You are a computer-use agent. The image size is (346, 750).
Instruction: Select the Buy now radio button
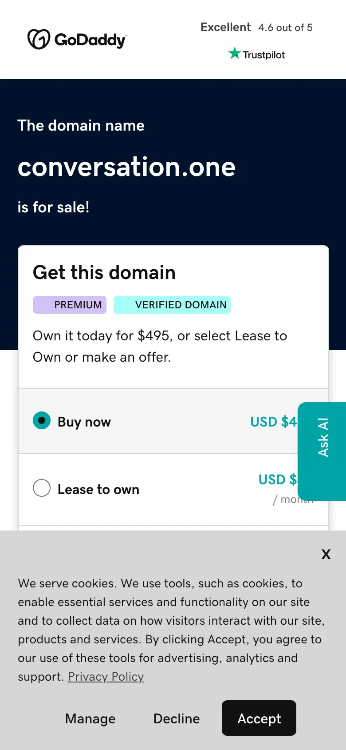pos(42,420)
